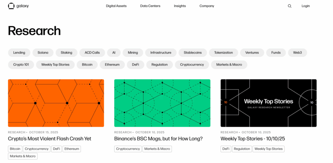Filter research by Lending topic

(x=19, y=53)
